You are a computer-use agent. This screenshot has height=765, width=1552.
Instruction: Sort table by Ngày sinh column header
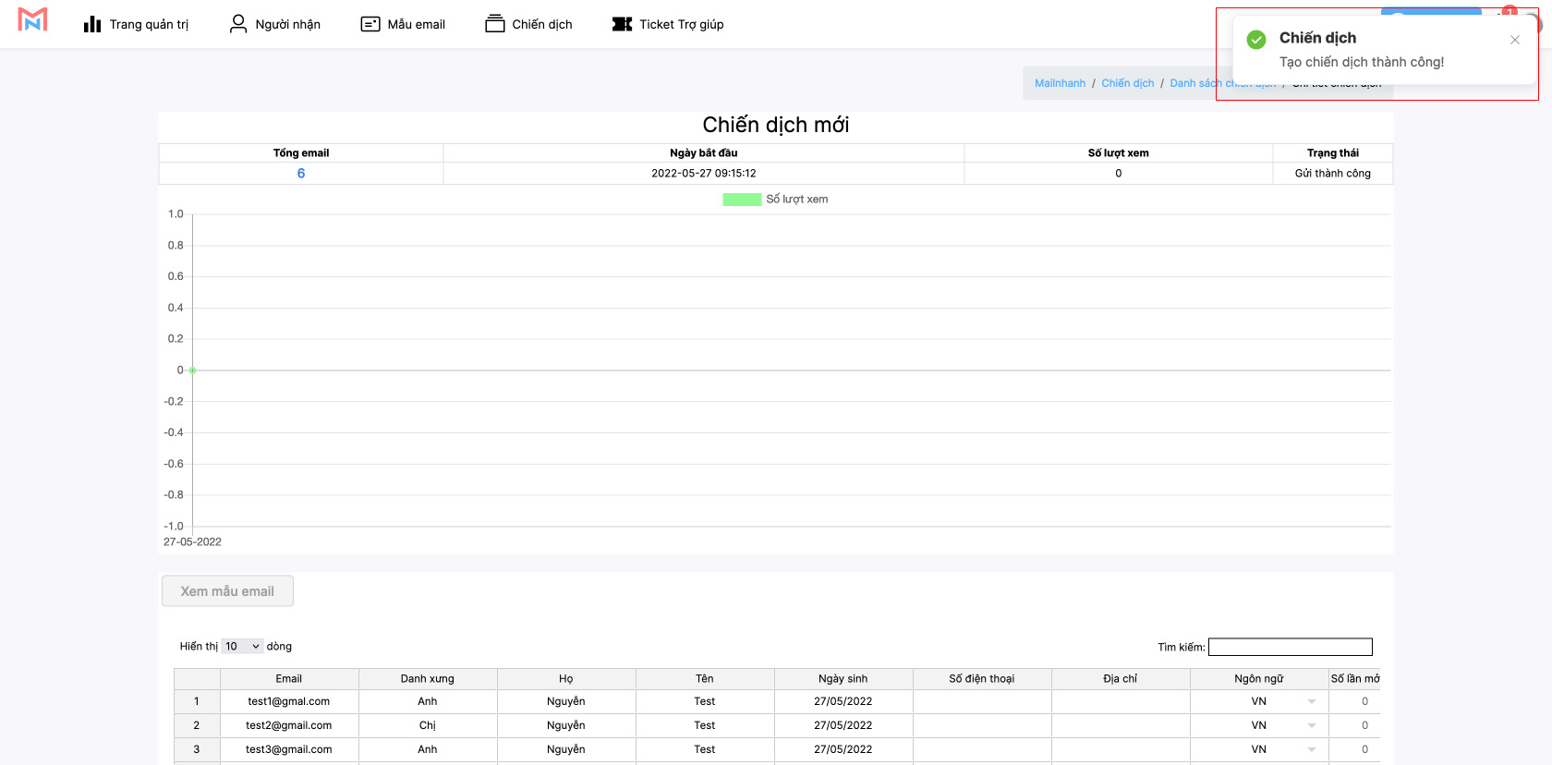pos(843,679)
